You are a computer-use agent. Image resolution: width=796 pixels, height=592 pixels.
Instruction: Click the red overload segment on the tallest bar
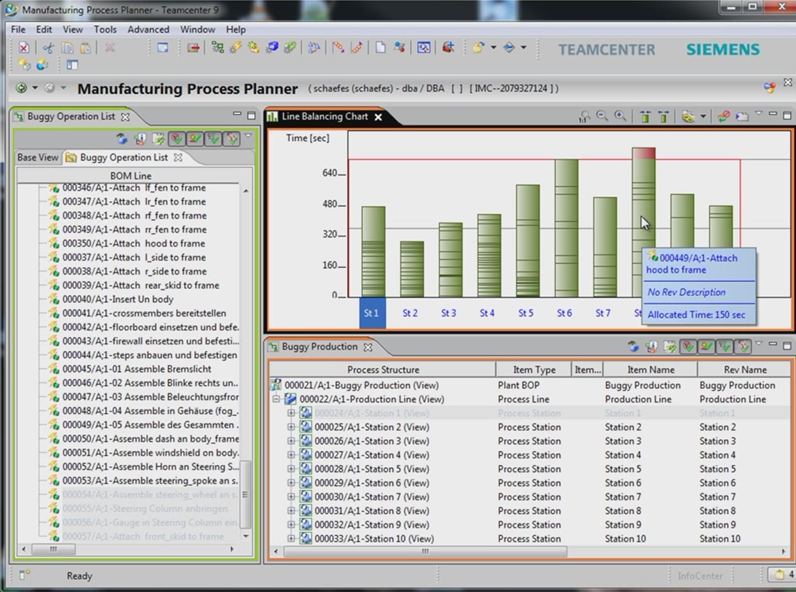[x=643, y=153]
